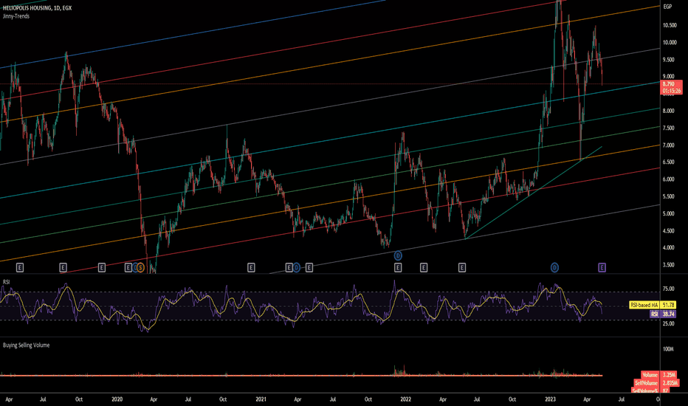Viewport: 688px width, 406px height.
Task: Click the orange split marker labeled S
Action: click(140, 267)
